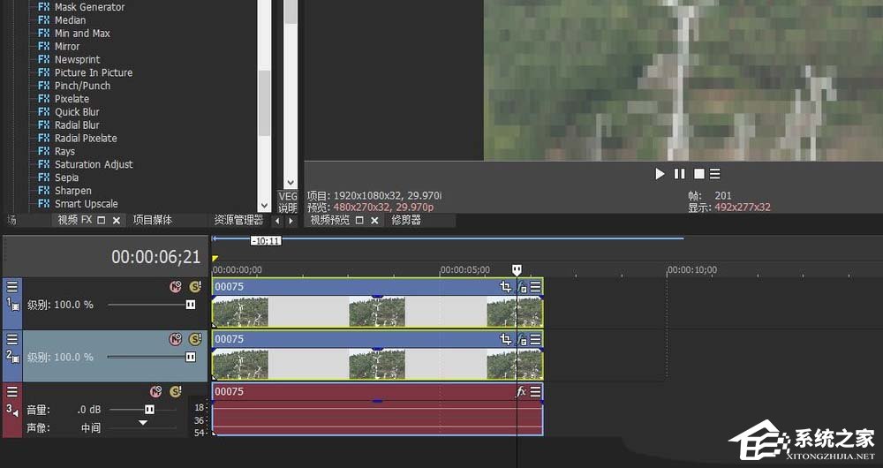The height and width of the screenshot is (468, 883).
Task: Open the track 1 clip's hamburger menu
Action: click(x=536, y=287)
